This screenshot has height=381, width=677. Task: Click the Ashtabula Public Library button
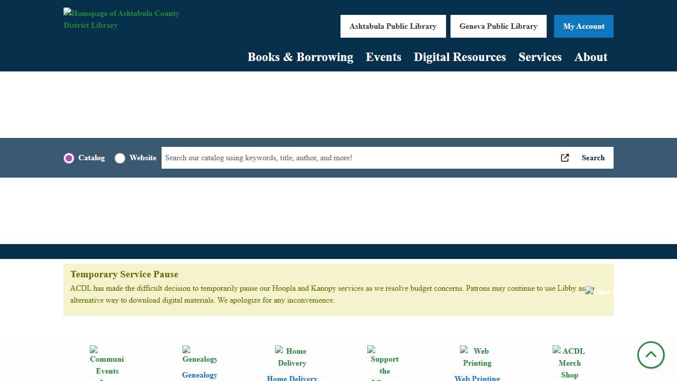coord(393,26)
